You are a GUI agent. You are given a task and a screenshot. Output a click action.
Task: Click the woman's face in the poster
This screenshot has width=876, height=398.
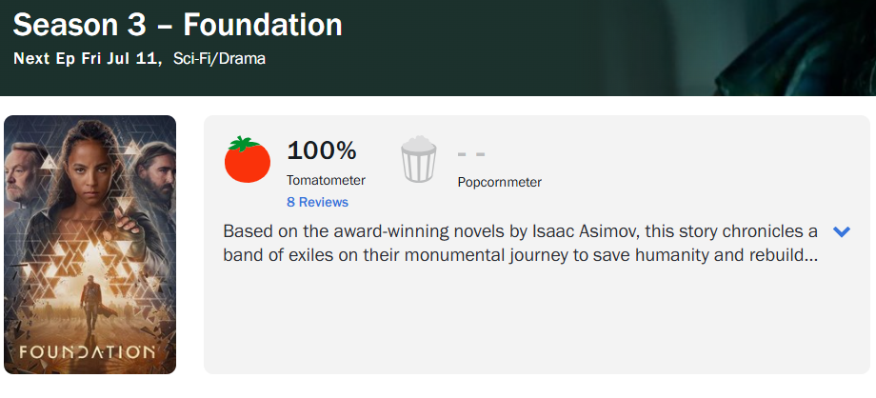click(92, 166)
